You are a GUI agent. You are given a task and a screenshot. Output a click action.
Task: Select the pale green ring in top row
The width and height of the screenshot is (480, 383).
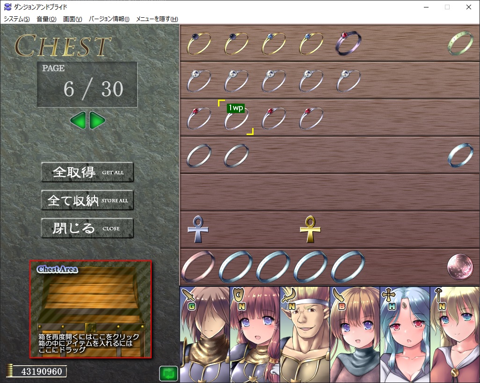tap(460, 43)
